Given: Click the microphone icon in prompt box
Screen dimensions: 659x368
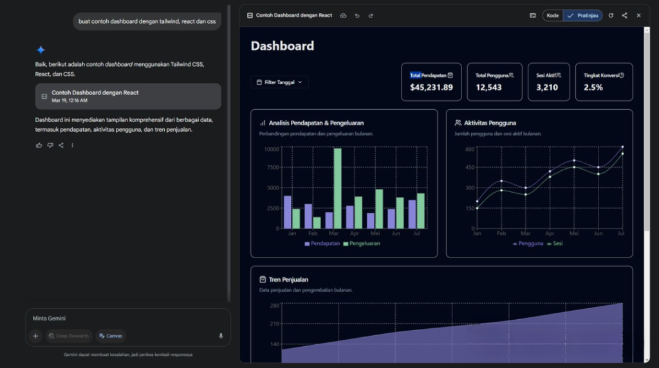Looking at the screenshot, I should (x=221, y=336).
